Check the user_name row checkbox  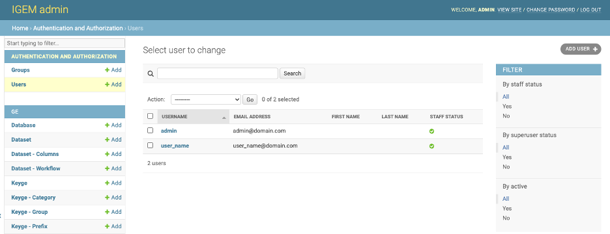click(150, 145)
